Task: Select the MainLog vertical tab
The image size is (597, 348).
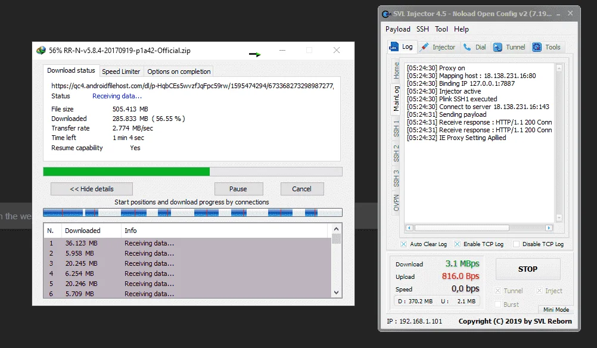Action: (396, 98)
